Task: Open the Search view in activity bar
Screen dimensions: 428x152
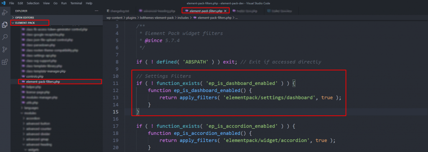Action: tap(5, 37)
